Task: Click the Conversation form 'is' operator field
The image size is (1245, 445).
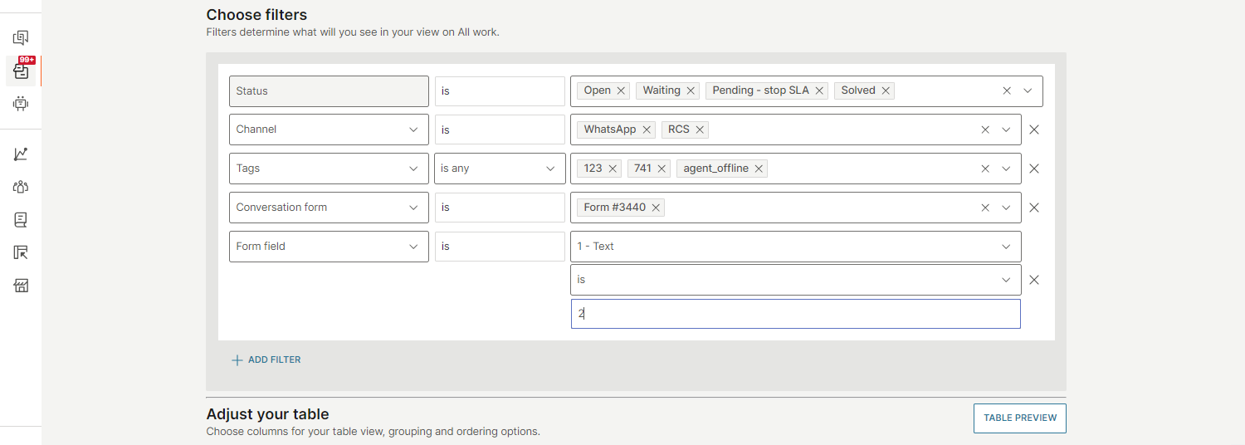Action: click(500, 208)
